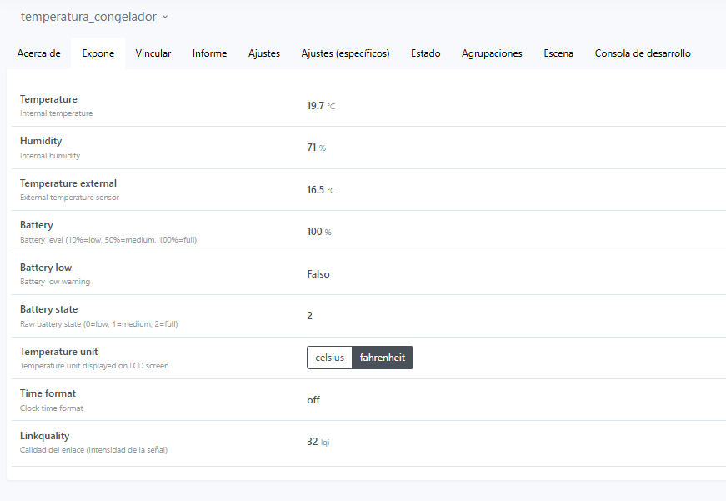Click the Time format off value

pos(313,400)
